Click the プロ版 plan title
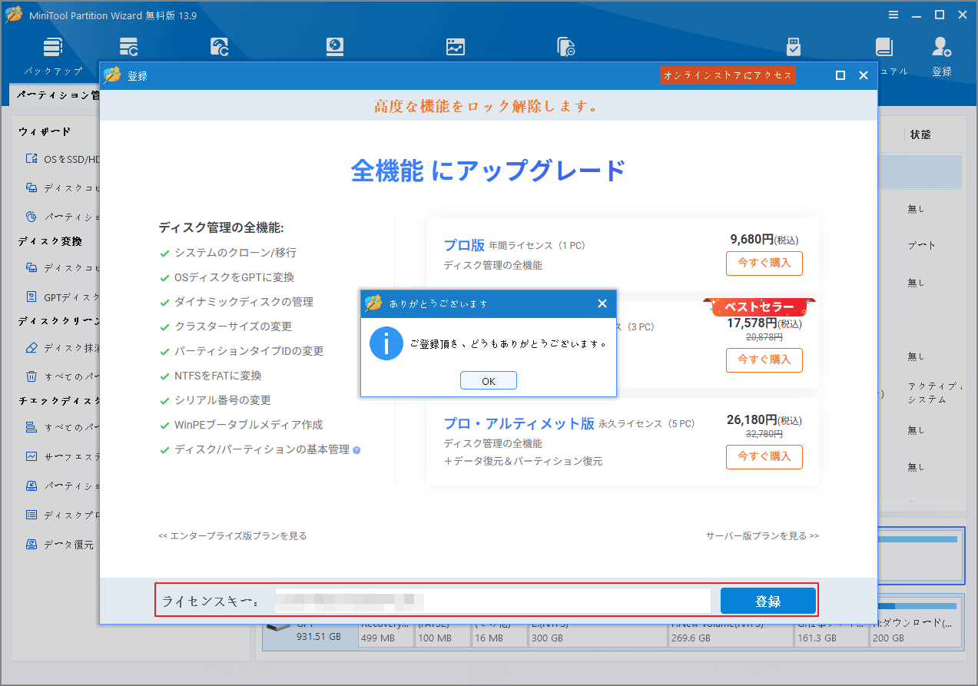 (464, 246)
